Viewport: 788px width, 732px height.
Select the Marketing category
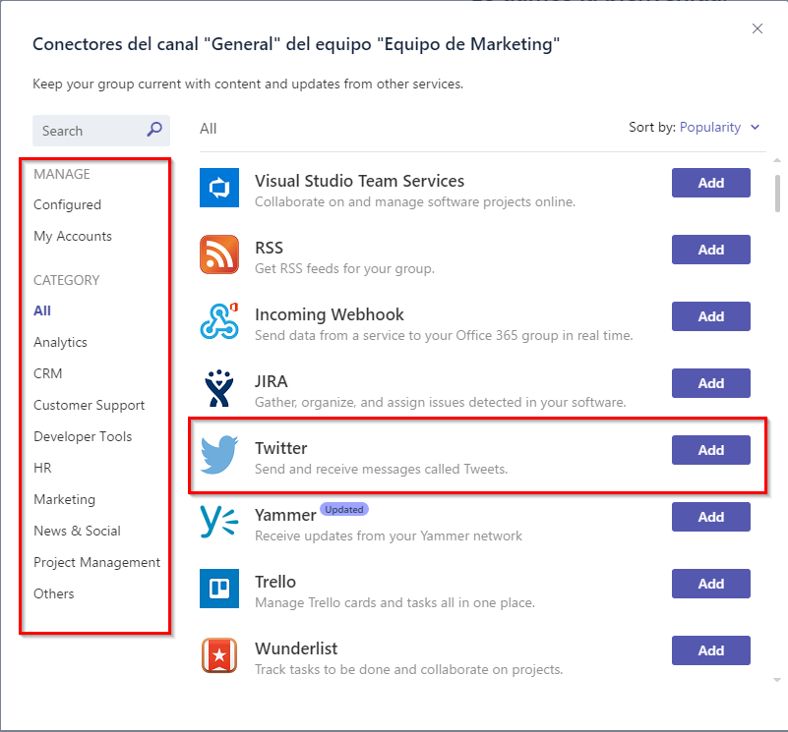point(64,499)
